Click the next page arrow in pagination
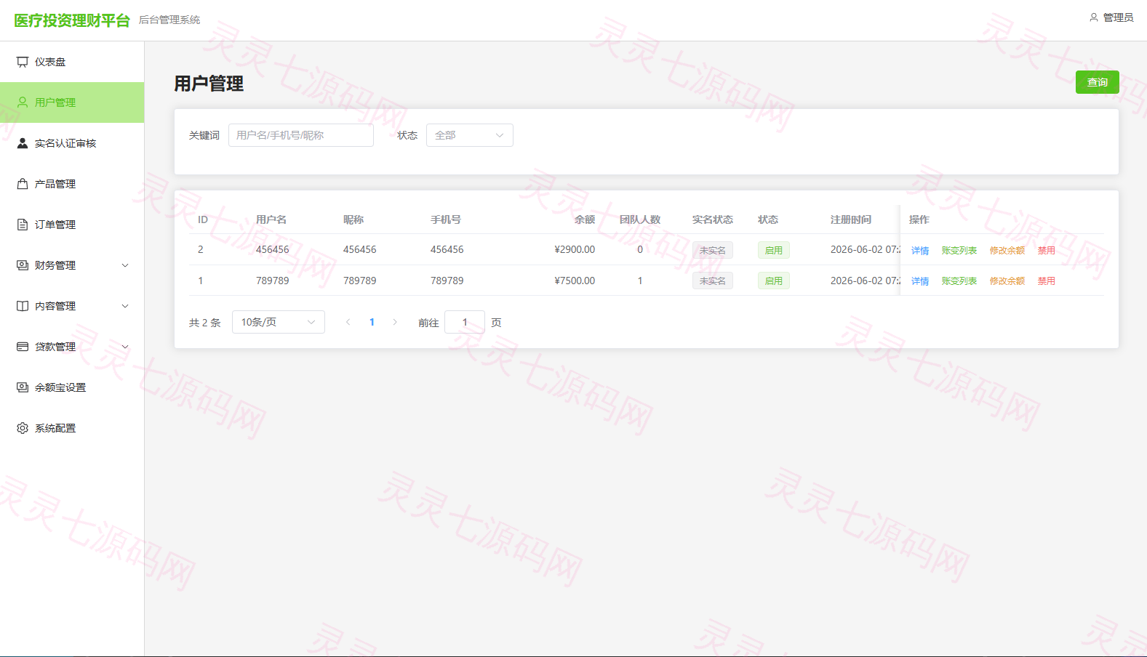This screenshot has height=657, width=1147. pyautogui.click(x=395, y=322)
